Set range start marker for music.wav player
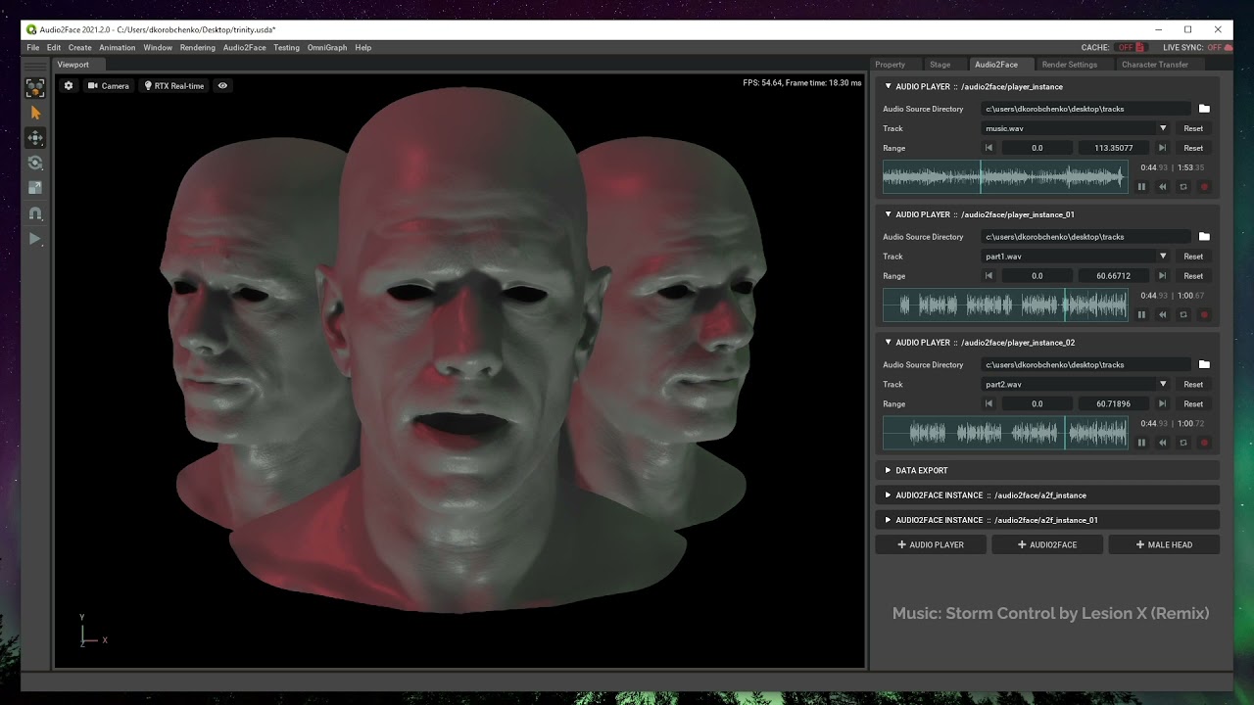Image resolution: width=1254 pixels, height=705 pixels. tap(989, 148)
